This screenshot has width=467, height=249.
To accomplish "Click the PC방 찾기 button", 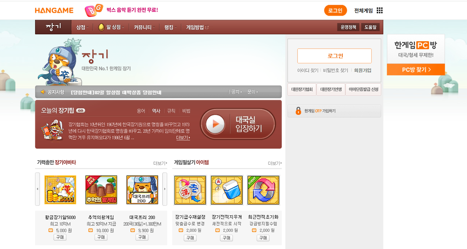I will 416,69.
